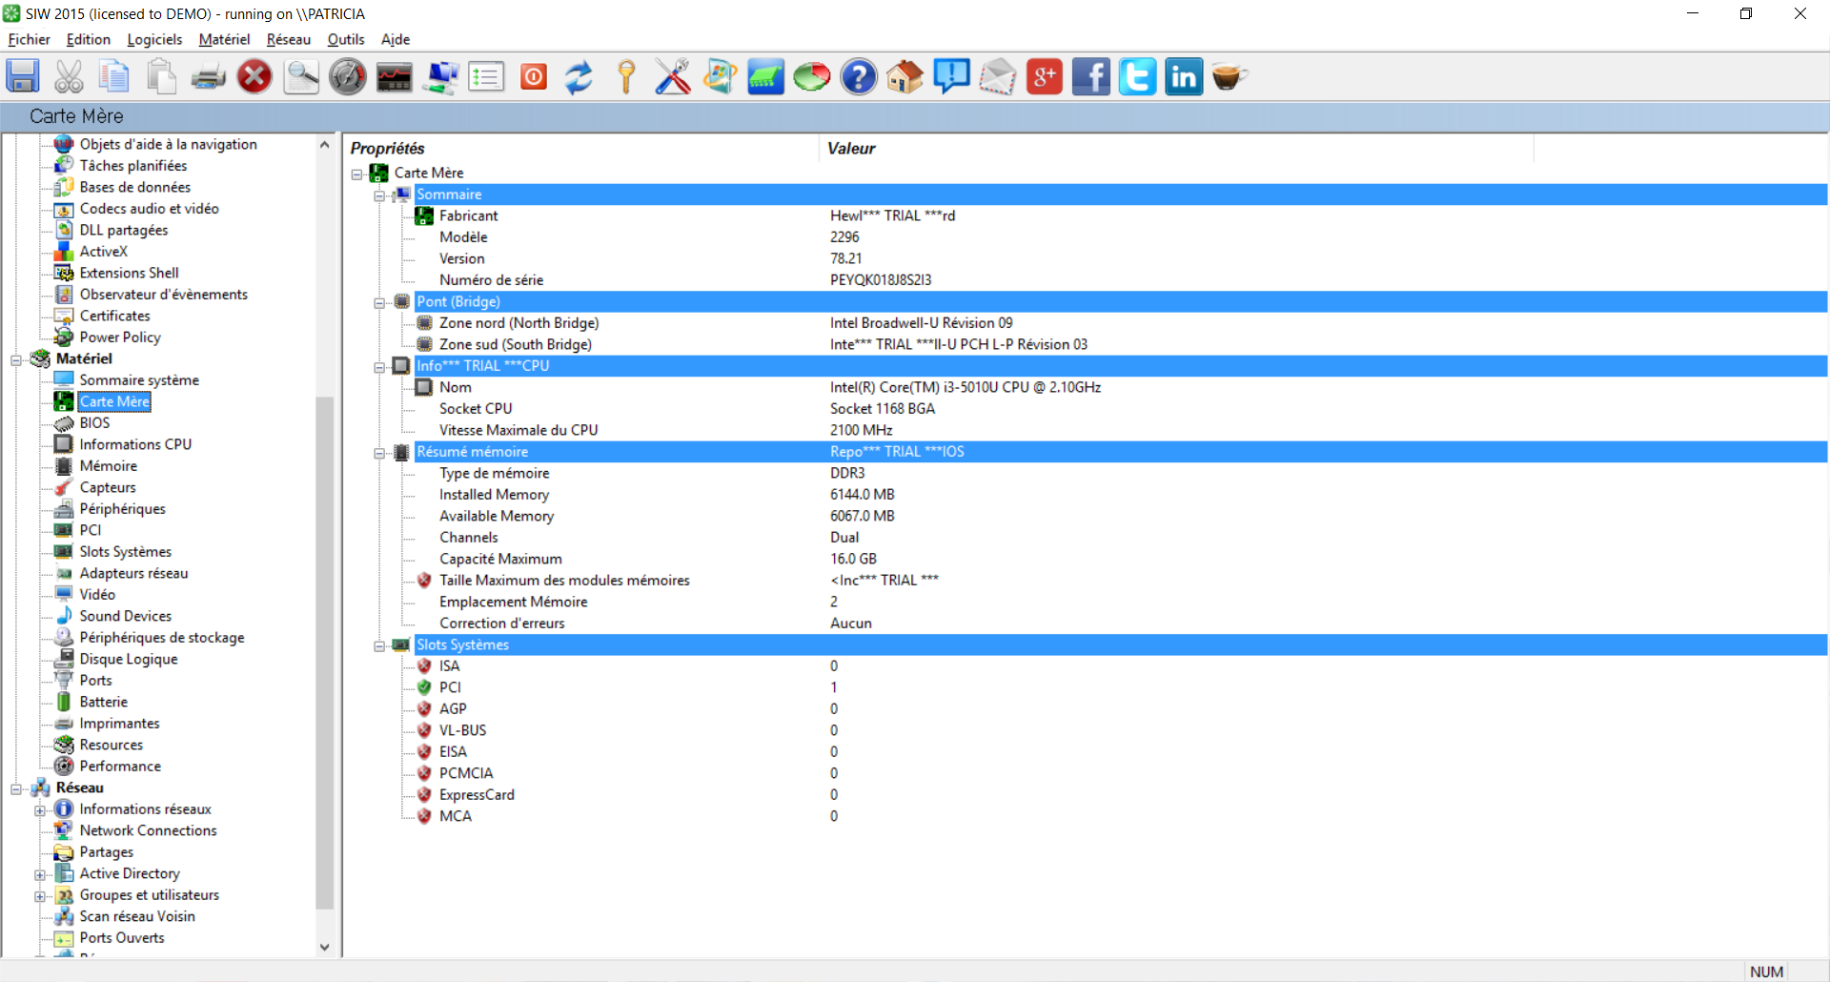Viewport: 1830px width, 982px height.
Task: Expand the Active Directory node
Action: tap(40, 874)
